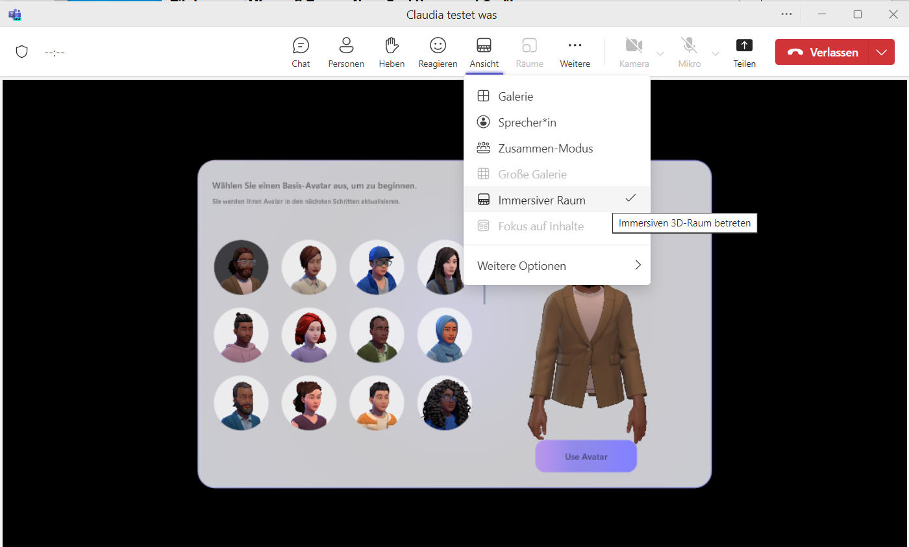Open the Weitere three-dots menu

pos(575,45)
